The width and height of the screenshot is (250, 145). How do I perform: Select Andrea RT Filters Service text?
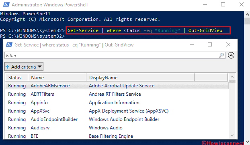[x=115, y=94]
